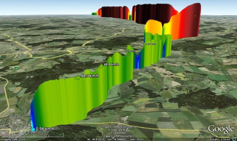Click the Google logo watermark
The height and width of the screenshot is (141, 237).
pyautogui.click(x=221, y=129)
